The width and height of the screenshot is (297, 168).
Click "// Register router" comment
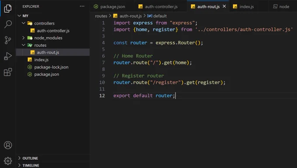(138, 76)
